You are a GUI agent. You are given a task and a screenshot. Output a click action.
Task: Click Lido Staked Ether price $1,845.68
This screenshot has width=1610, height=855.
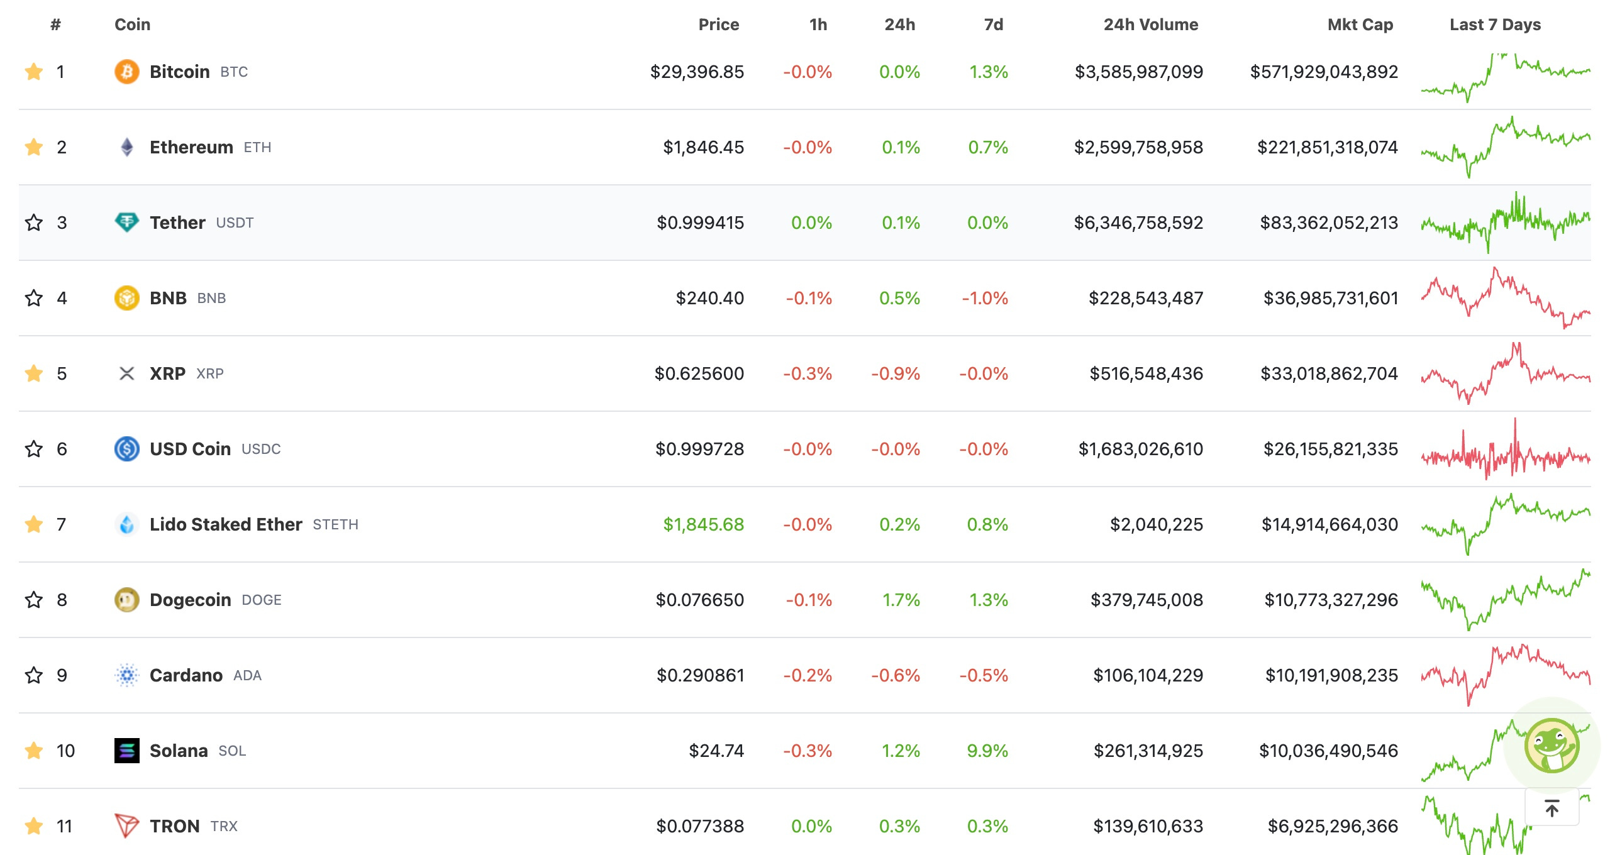pyautogui.click(x=703, y=524)
